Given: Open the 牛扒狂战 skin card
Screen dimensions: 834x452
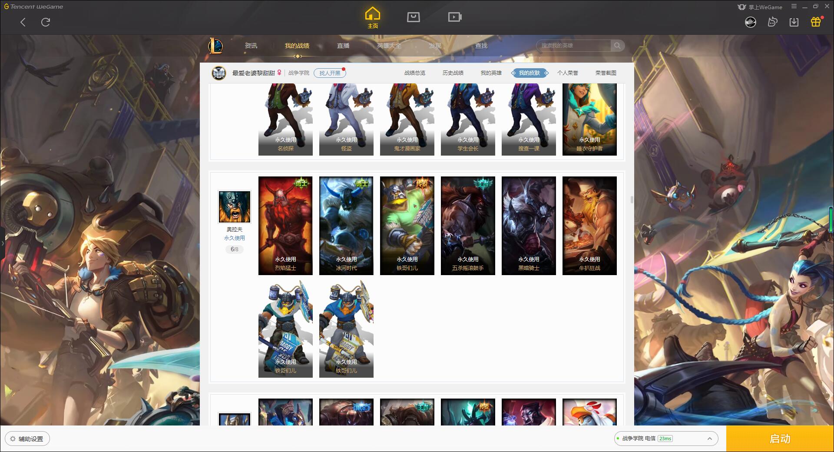Looking at the screenshot, I should pos(589,226).
